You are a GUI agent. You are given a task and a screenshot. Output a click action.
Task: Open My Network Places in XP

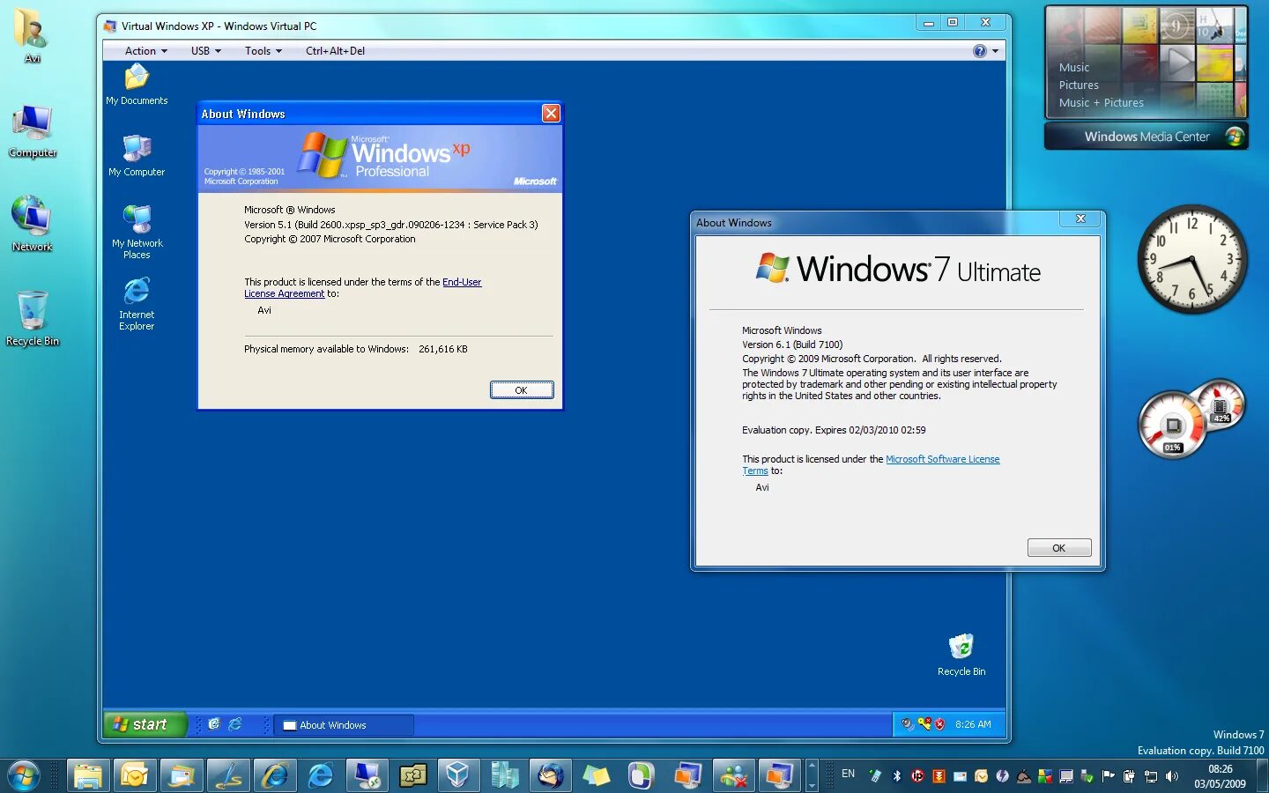click(137, 232)
